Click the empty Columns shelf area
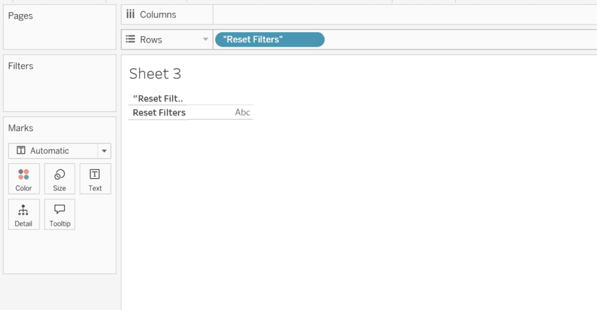 (402, 15)
